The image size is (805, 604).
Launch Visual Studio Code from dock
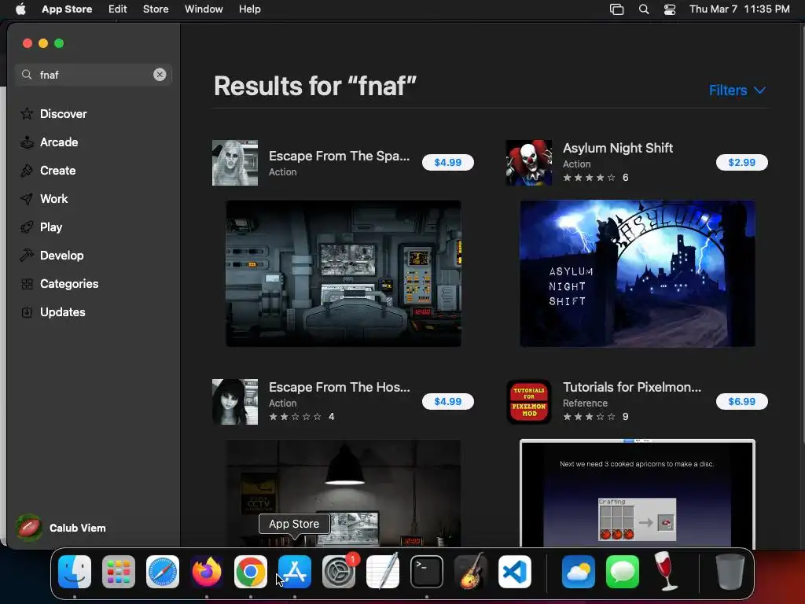point(515,572)
